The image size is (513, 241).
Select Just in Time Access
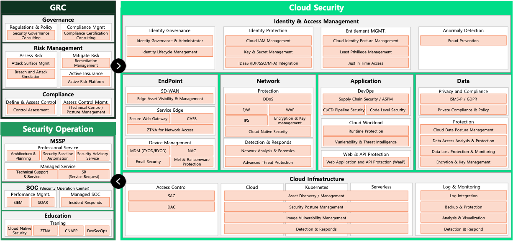pyautogui.click(x=366, y=63)
